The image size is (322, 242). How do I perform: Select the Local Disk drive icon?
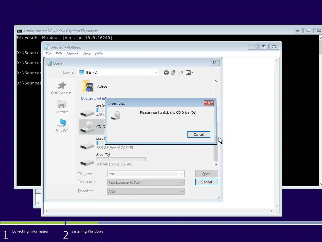tap(87, 146)
